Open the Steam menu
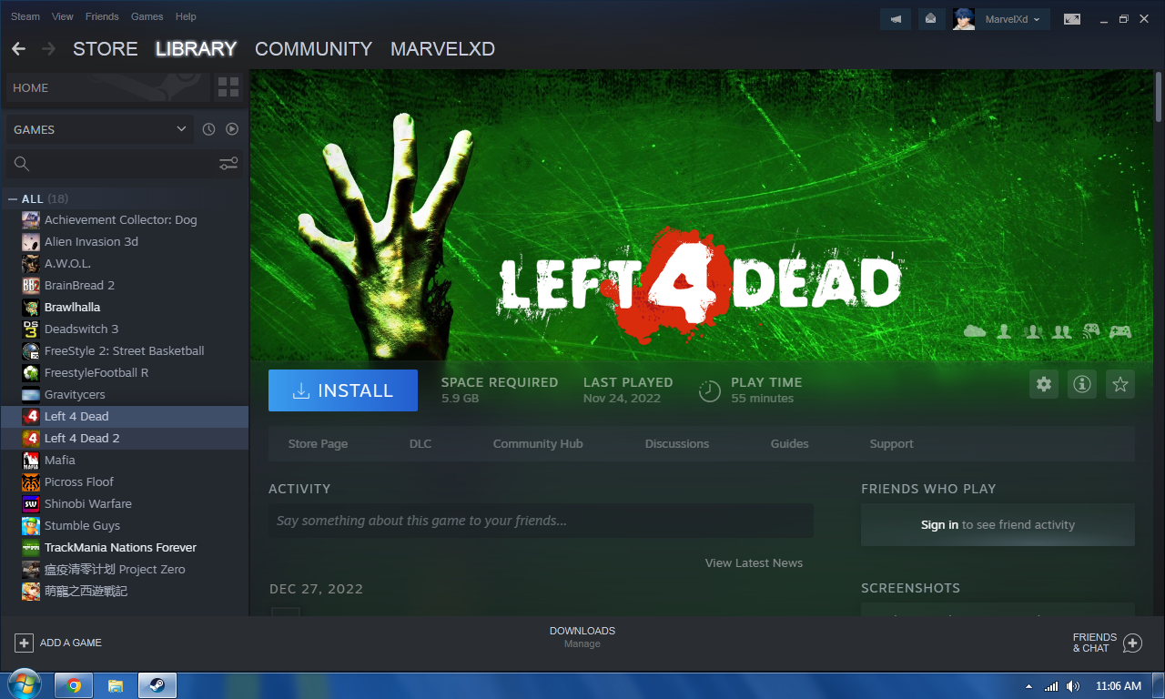This screenshot has width=1165, height=699. pyautogui.click(x=25, y=16)
